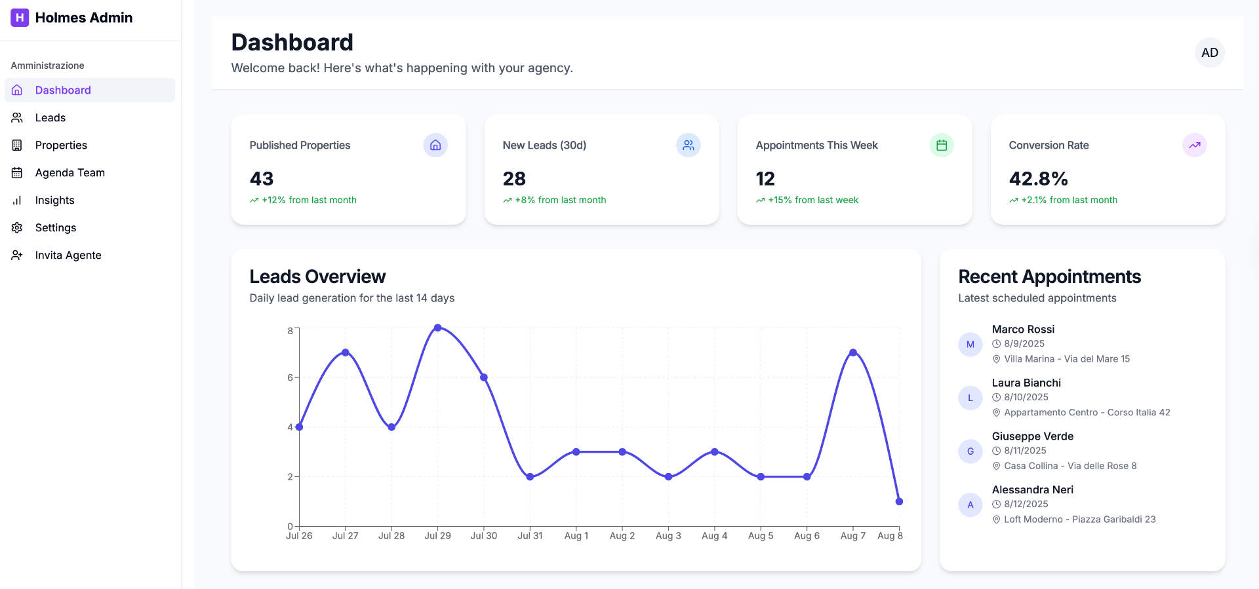The height and width of the screenshot is (589, 1259).
Task: Click the people icon on New Leads card
Action: coord(688,145)
